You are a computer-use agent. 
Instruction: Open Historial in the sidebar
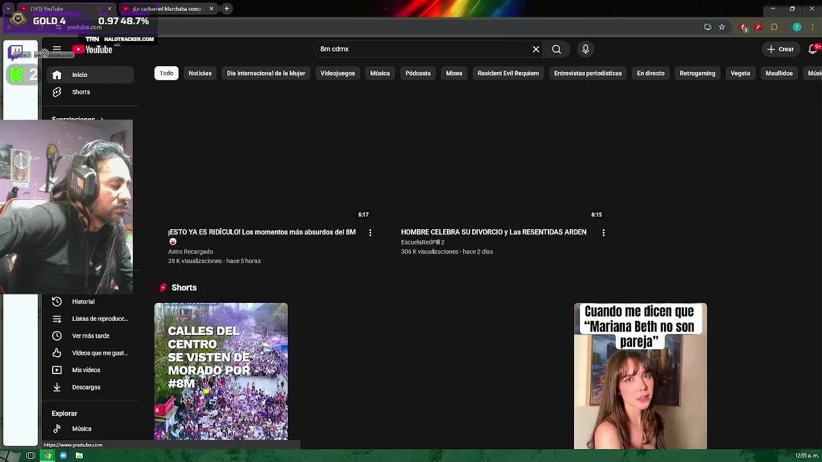click(91, 302)
